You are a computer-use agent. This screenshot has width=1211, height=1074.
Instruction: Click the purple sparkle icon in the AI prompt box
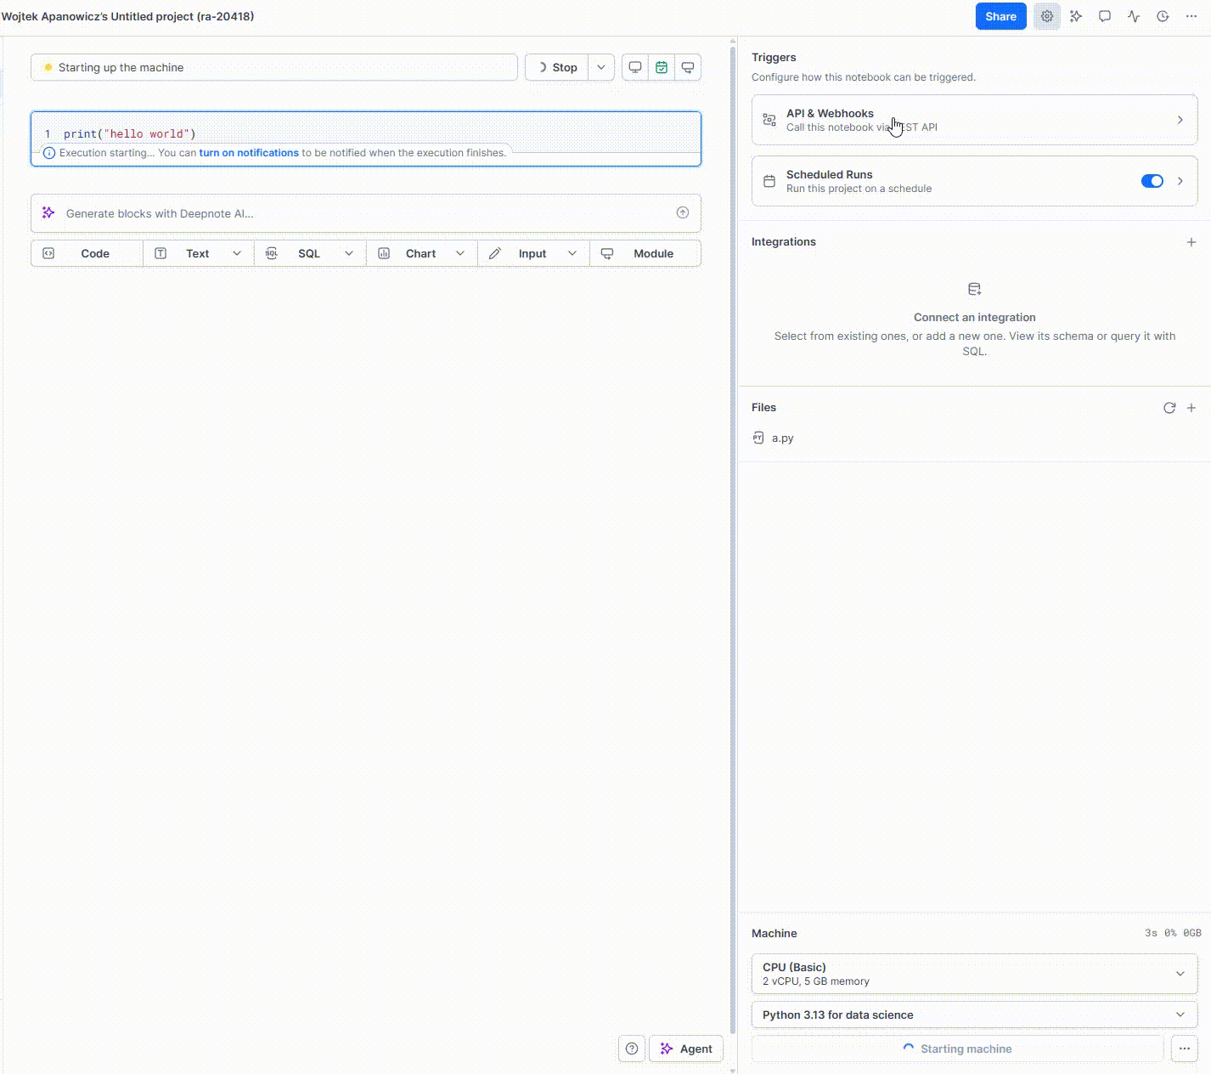click(x=48, y=212)
